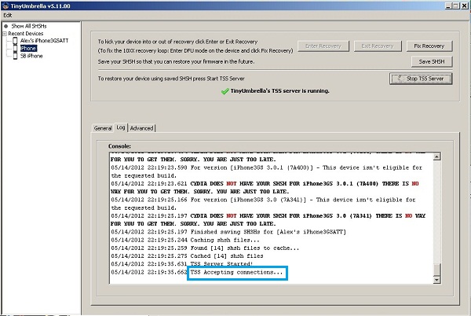The image size is (471, 316).
Task: Click 'Cached [14] shsh files' log line
Action: tap(227, 256)
